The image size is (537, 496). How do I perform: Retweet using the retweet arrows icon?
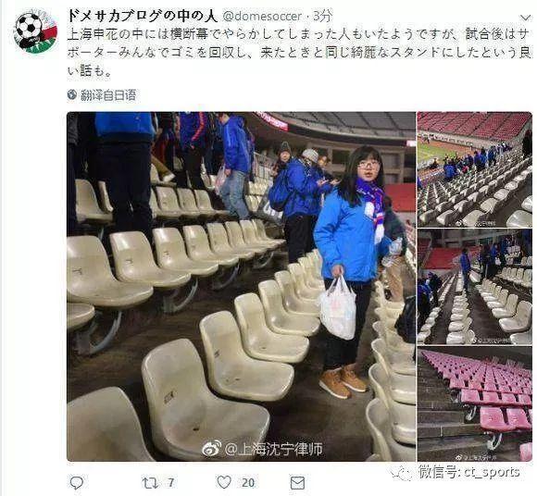150,483
